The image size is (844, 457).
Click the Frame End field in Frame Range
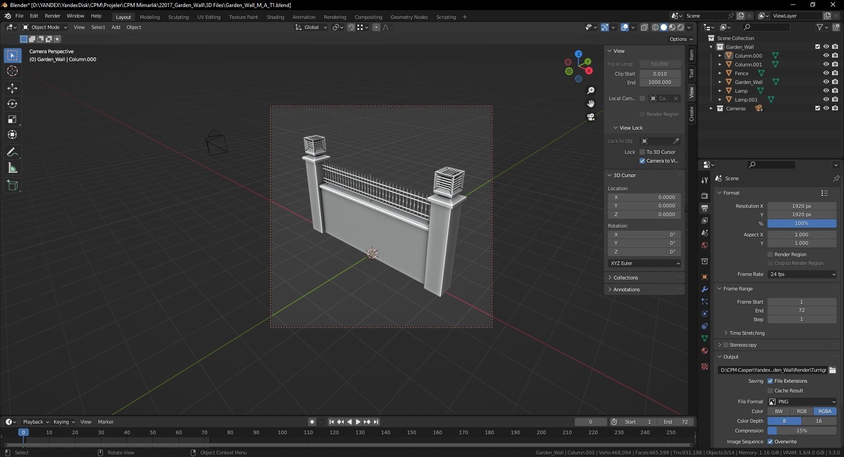802,311
